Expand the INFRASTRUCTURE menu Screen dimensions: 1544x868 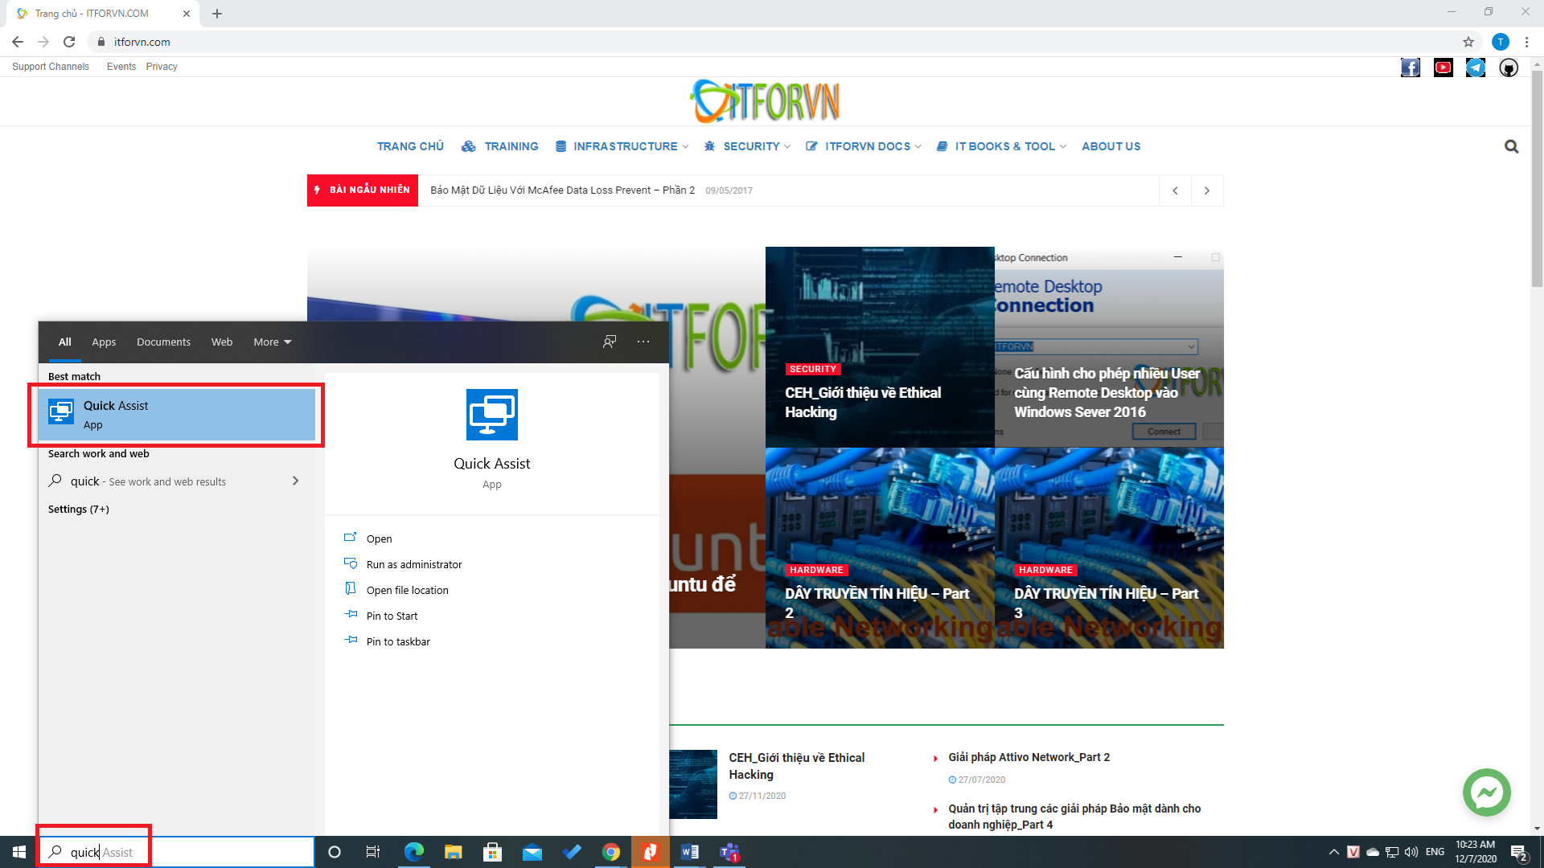pos(623,146)
